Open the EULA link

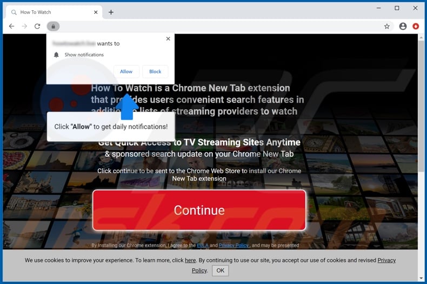203,245
